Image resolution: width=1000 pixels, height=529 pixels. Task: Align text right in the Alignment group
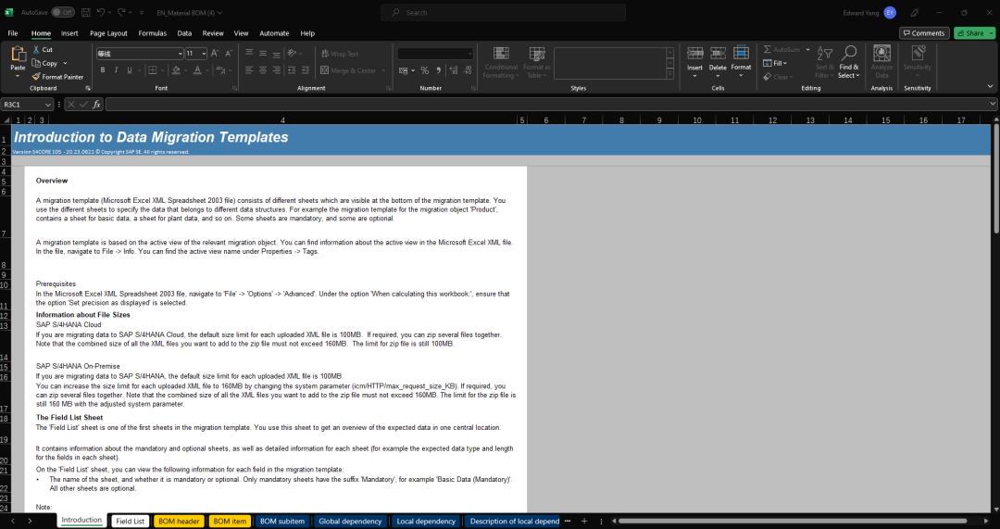coord(277,70)
